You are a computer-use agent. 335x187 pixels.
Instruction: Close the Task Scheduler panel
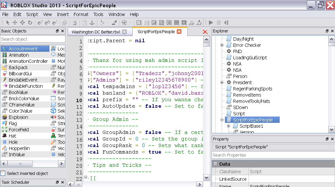(63, 182)
